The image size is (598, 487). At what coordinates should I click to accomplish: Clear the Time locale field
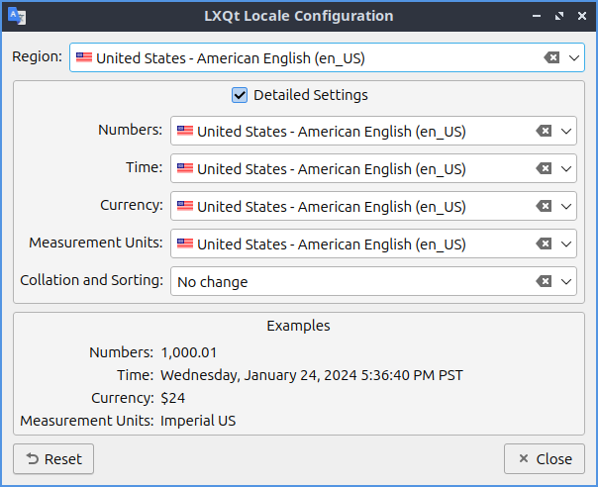pos(544,169)
